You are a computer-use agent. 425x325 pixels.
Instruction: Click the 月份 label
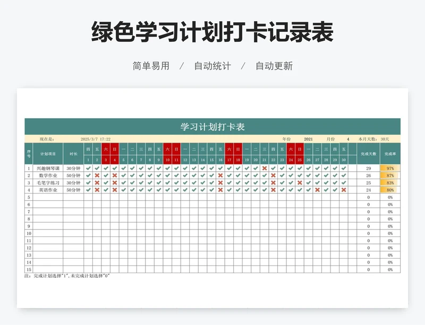pos(330,139)
